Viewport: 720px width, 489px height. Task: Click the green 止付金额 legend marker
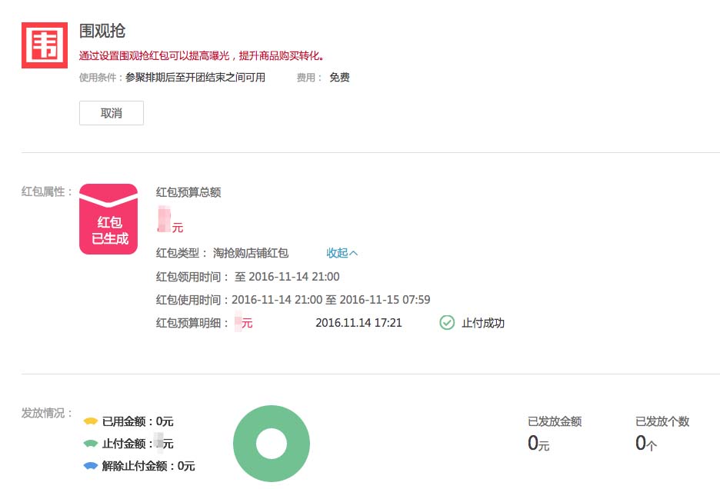point(91,444)
